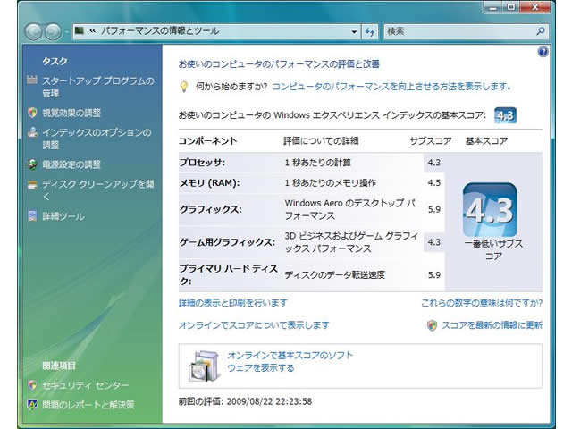Open 視覚効果の調整 from the sidebar

pos(71,113)
